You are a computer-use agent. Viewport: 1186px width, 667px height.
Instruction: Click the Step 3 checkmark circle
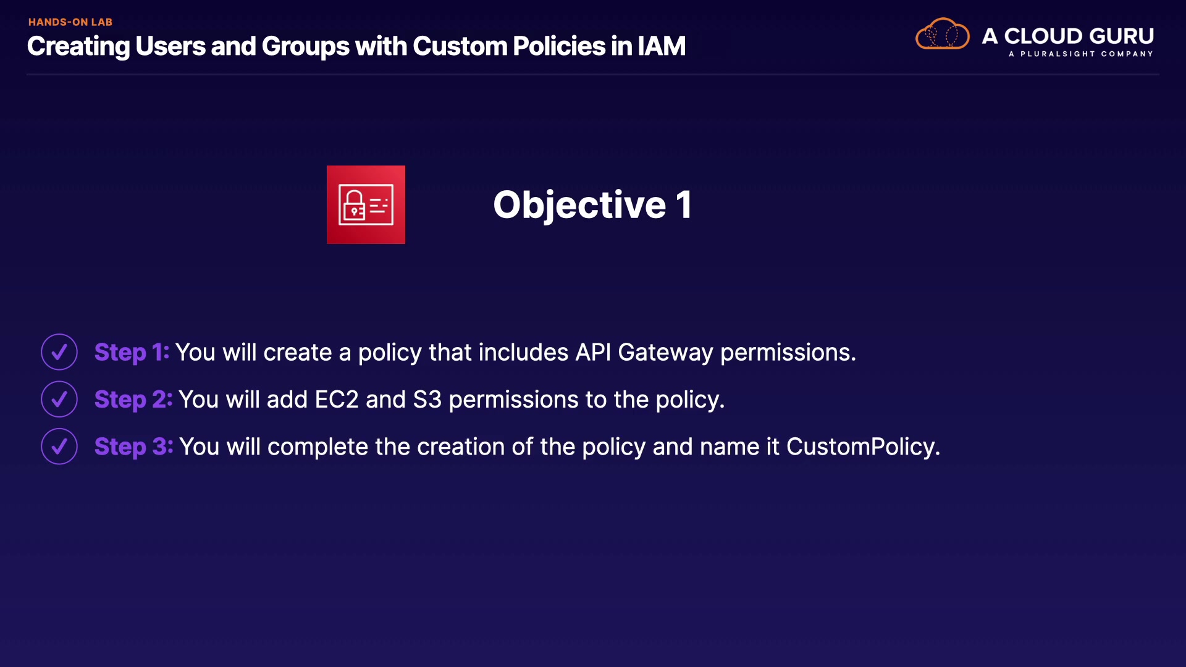(x=59, y=447)
